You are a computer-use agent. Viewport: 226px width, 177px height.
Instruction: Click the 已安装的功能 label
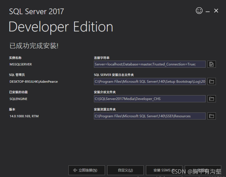18,92
